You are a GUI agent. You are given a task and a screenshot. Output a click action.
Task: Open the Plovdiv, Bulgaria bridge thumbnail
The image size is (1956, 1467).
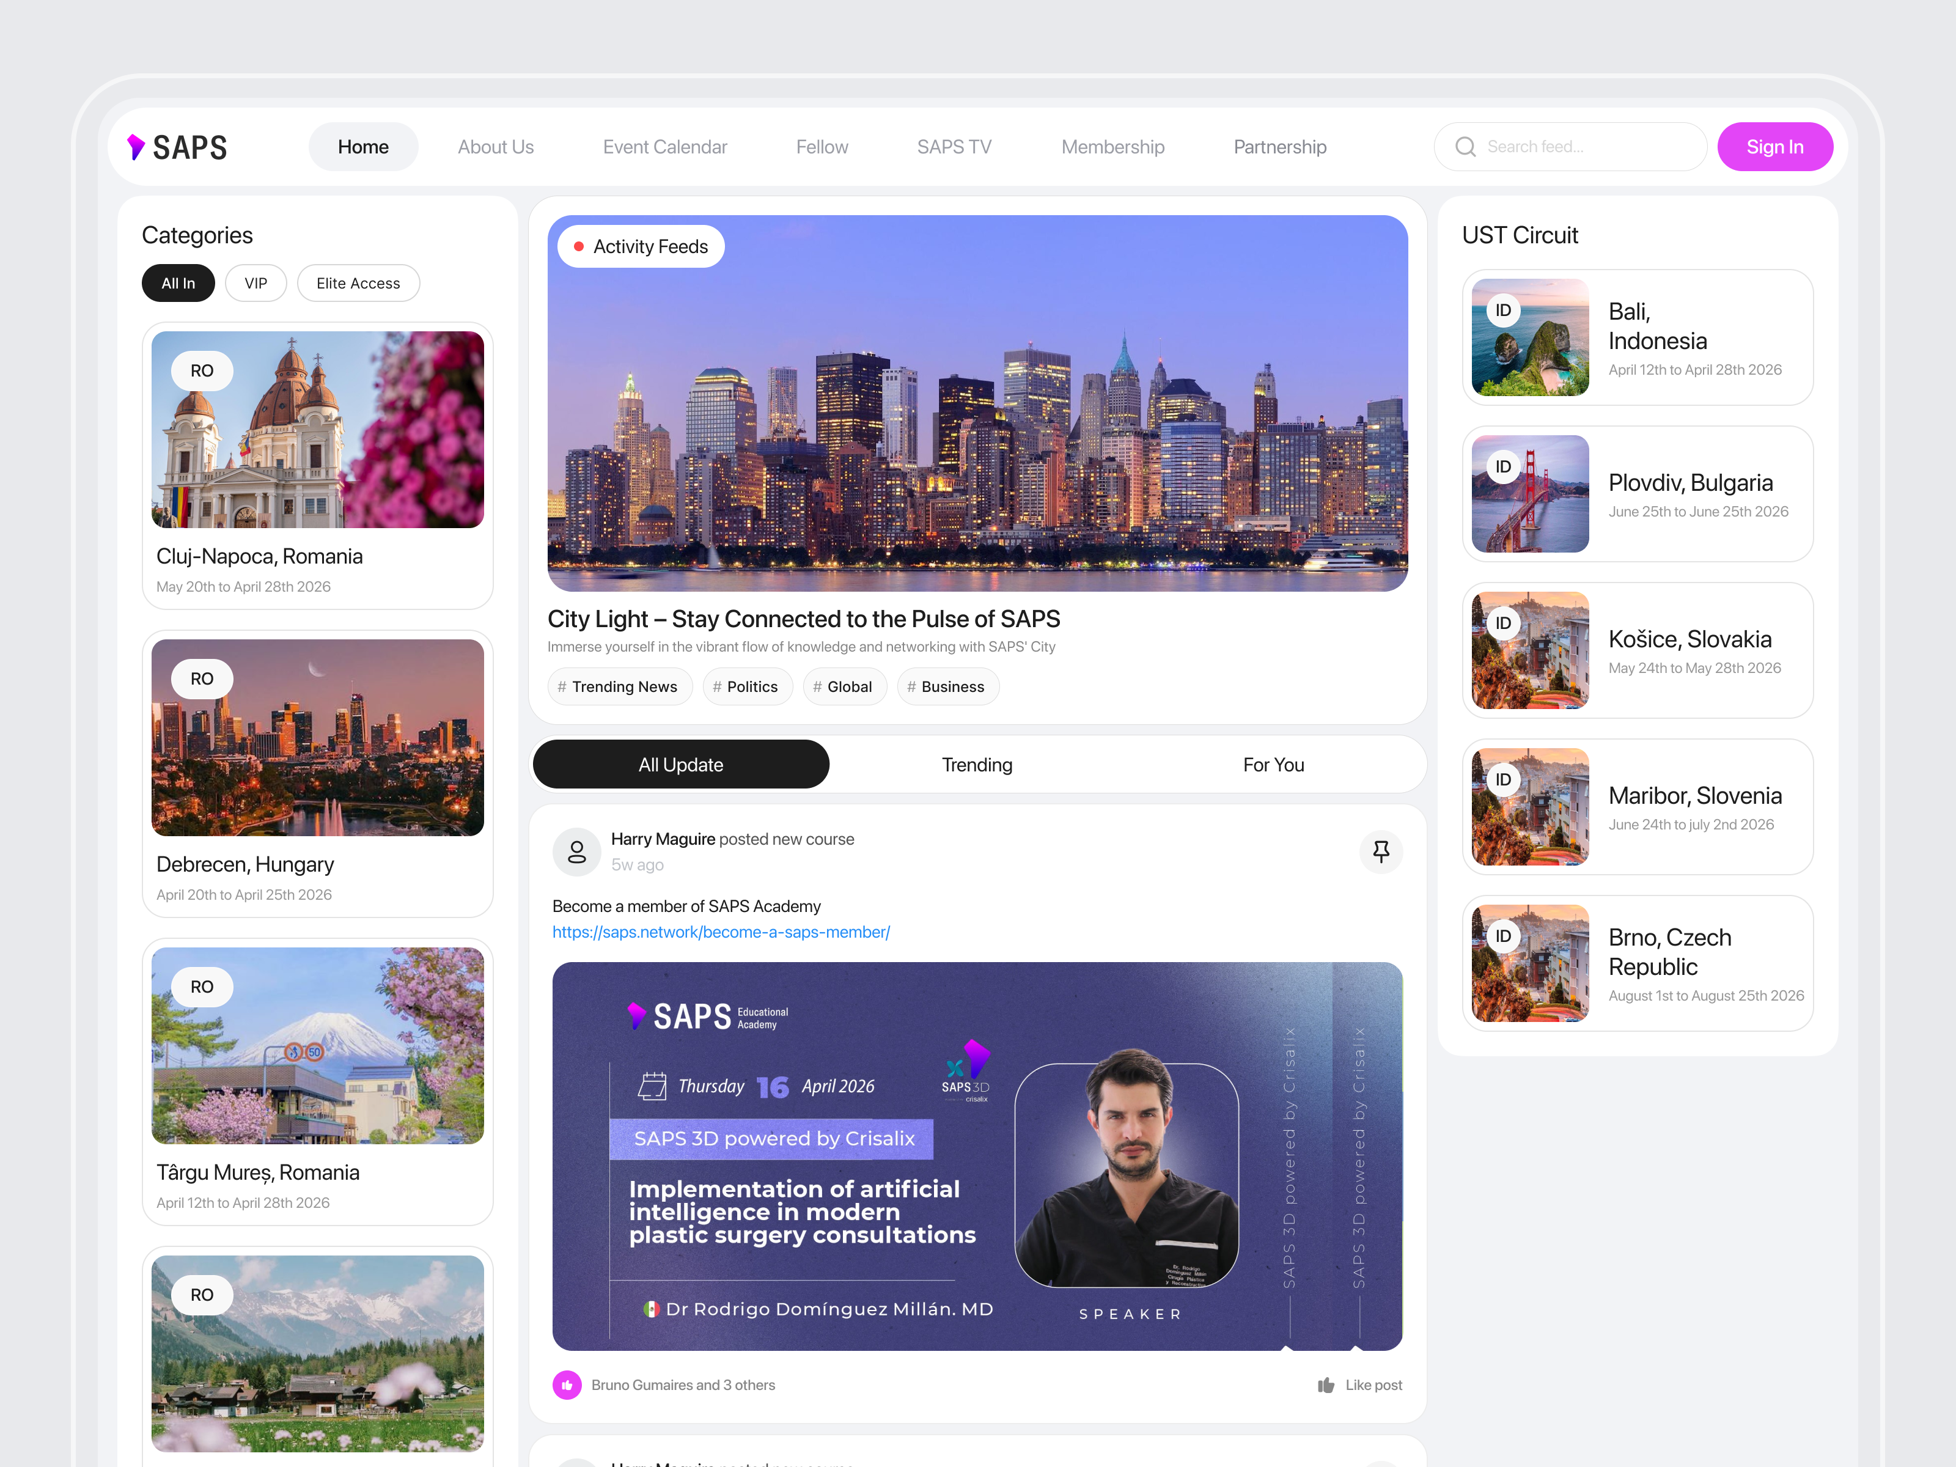coord(1530,493)
